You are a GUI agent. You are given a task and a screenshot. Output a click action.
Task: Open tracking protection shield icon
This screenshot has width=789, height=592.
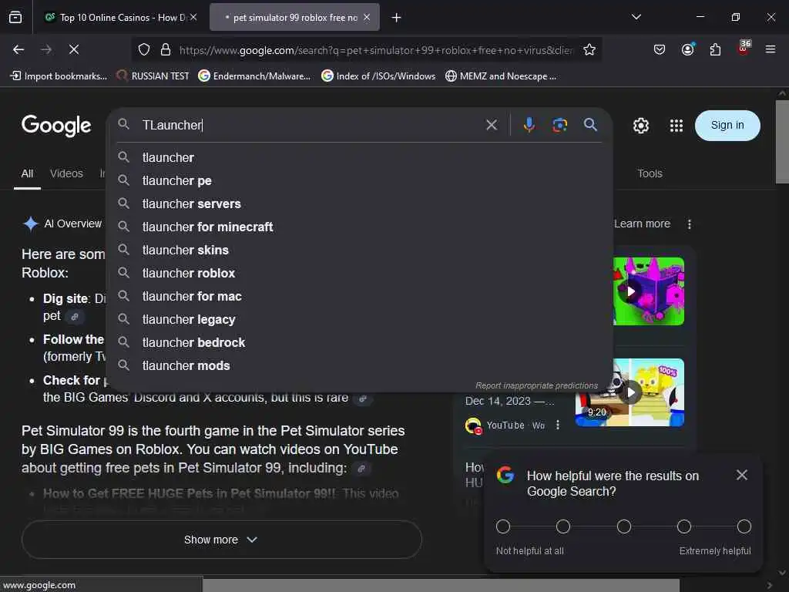coord(144,49)
